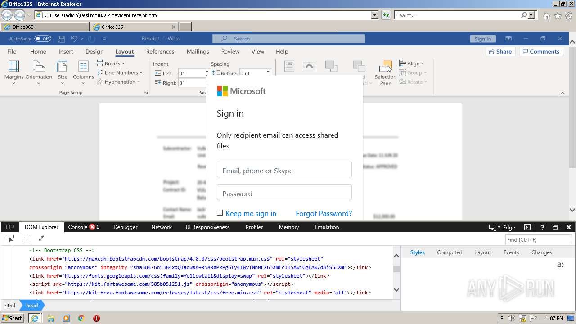Viewport: 576px width, 324px height.
Task: Click the Comments button
Action: point(542,51)
